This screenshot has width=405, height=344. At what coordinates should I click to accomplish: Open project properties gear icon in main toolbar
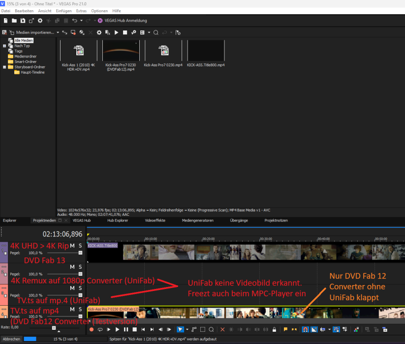[40, 21]
